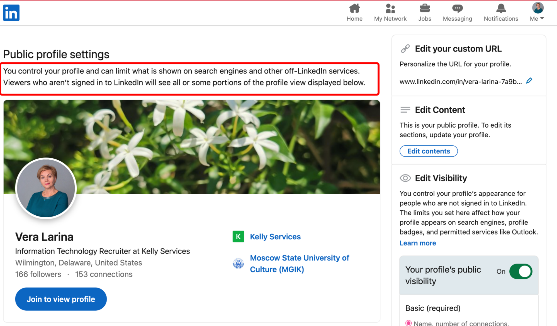Click the pencil icon to edit the custom URL
Image resolution: width=557 pixels, height=326 pixels.
(529, 81)
